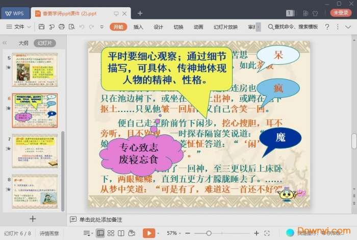Select slide 8 thumbnail

click(x=35, y=191)
